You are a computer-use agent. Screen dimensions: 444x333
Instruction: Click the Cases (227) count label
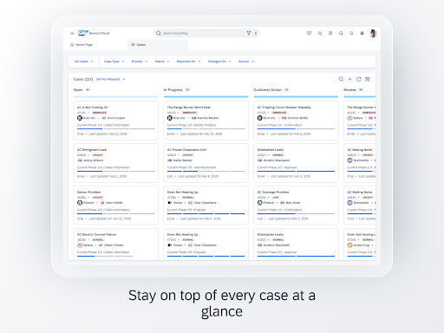83,79
